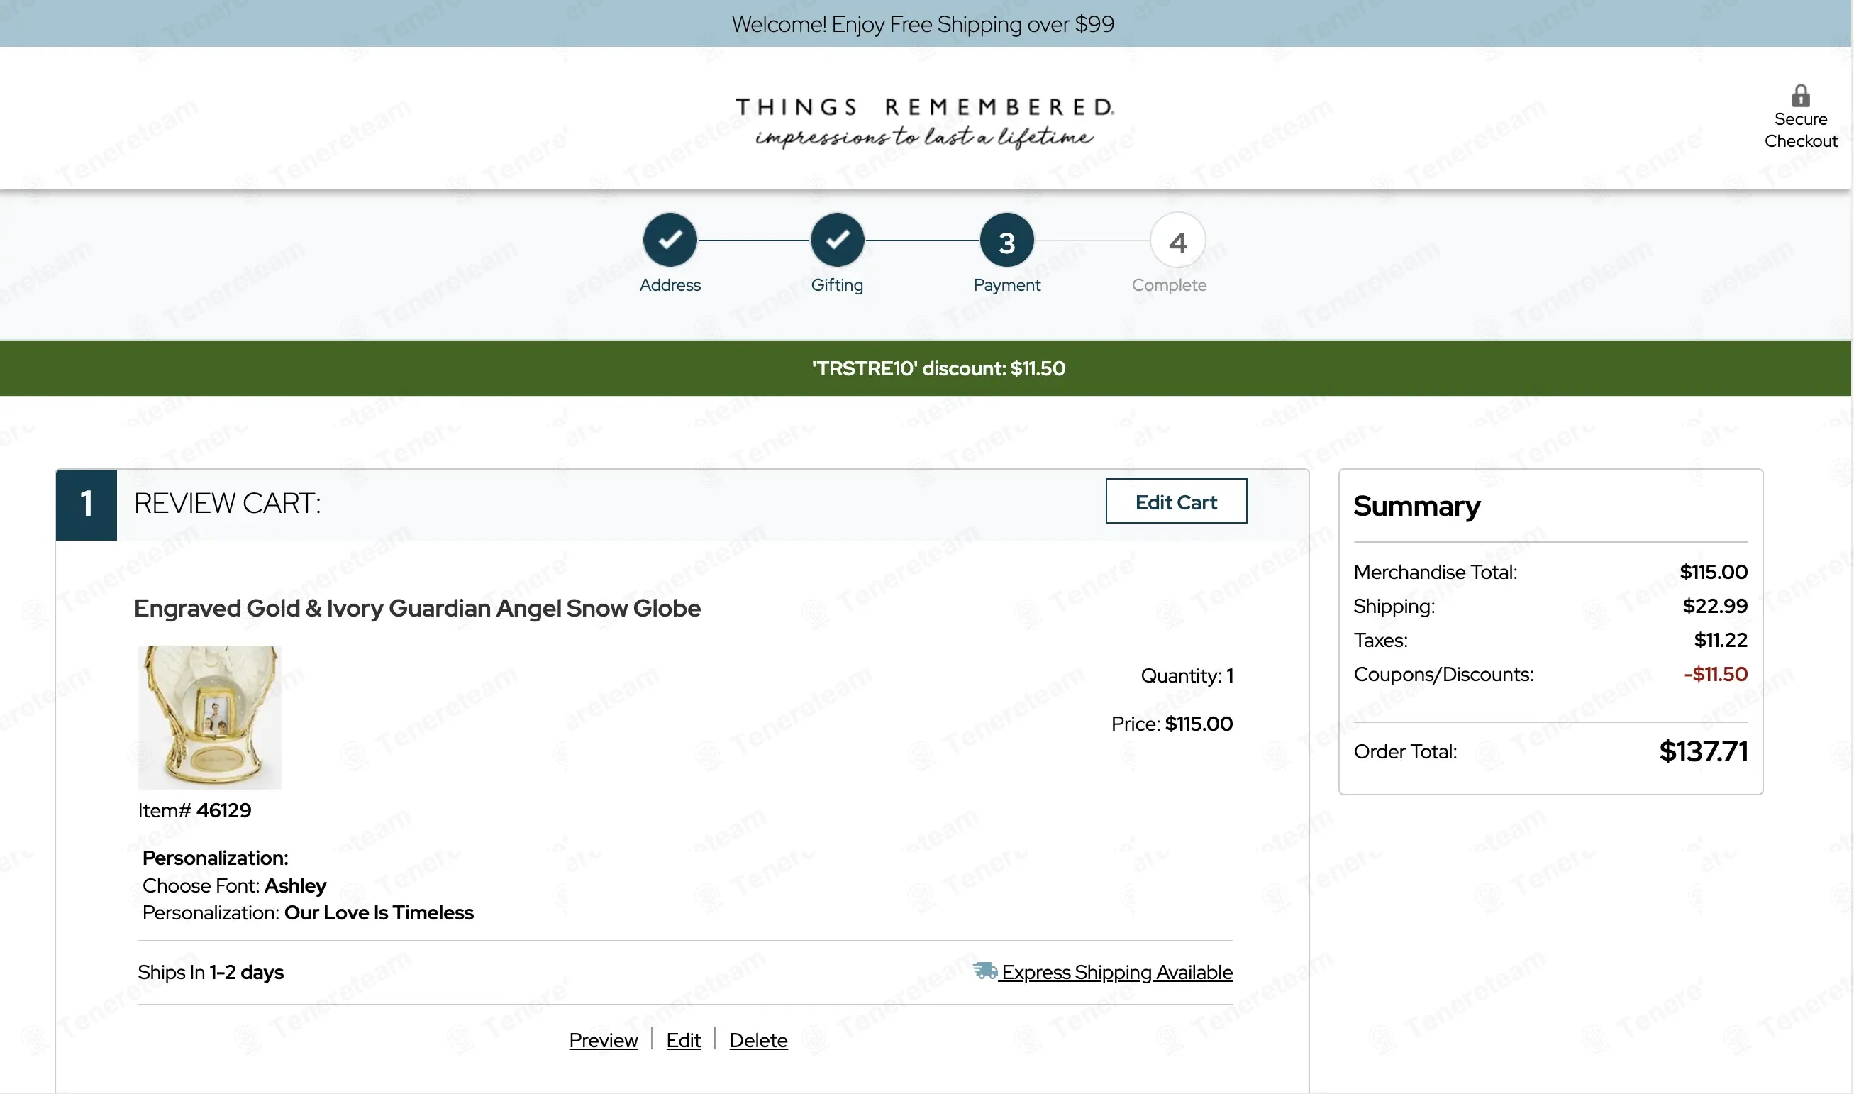The image size is (1854, 1094).
Task: Click the REVIEW CART heading
Action: click(227, 504)
